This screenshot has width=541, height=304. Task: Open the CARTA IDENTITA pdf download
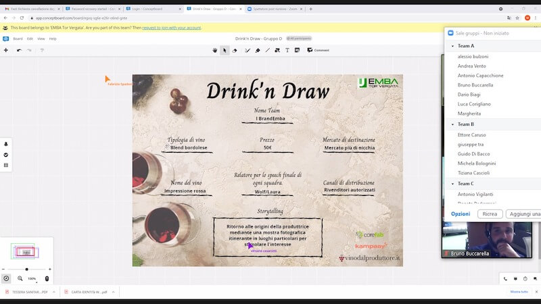pos(87,292)
